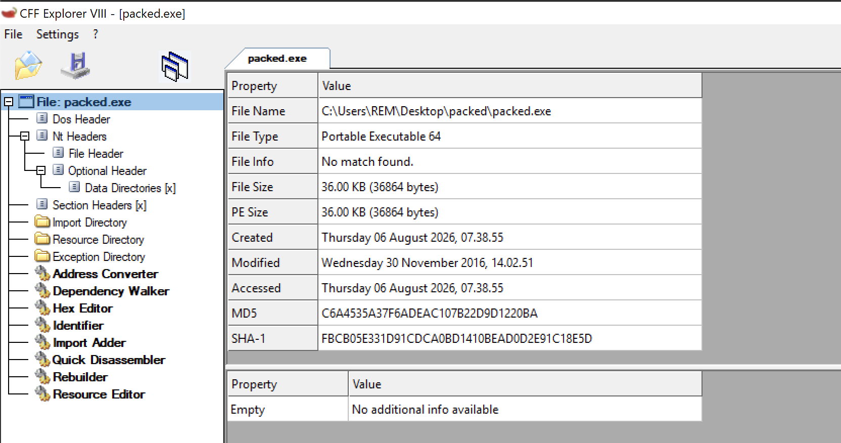
Task: Open the Section Headers [x] tree item
Action: tap(100, 205)
